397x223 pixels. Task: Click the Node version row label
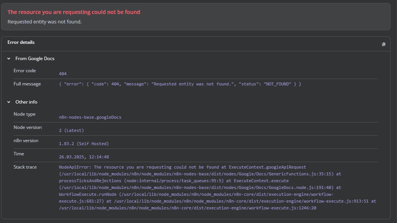(28, 127)
